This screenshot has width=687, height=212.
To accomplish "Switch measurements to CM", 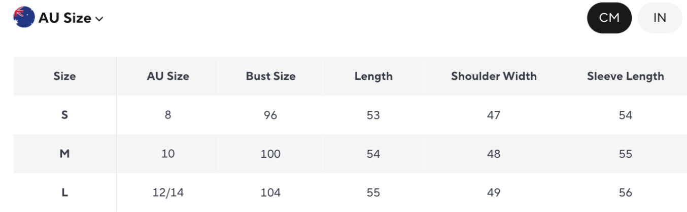I will coord(609,18).
